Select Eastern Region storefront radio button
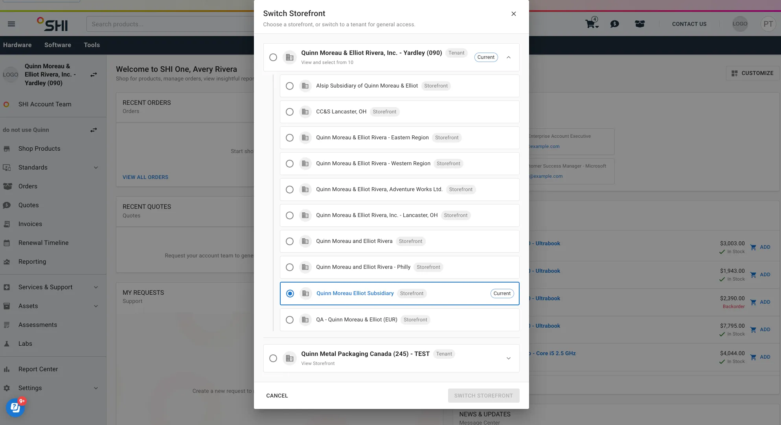The height and width of the screenshot is (425, 781). tap(290, 138)
